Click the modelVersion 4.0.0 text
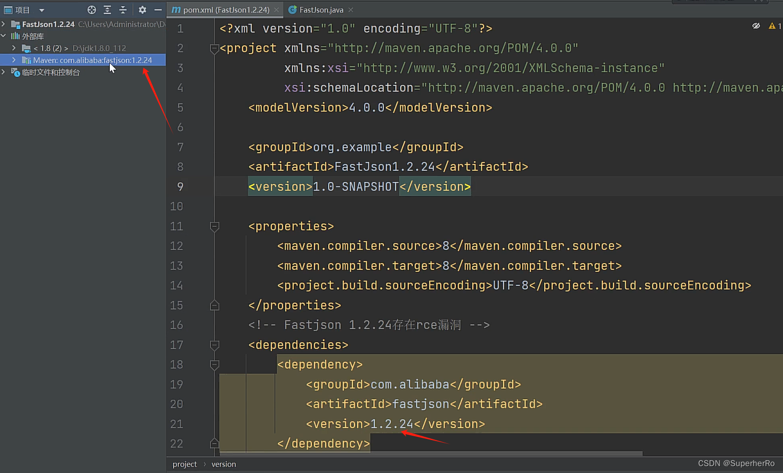This screenshot has width=783, height=473. click(x=367, y=108)
